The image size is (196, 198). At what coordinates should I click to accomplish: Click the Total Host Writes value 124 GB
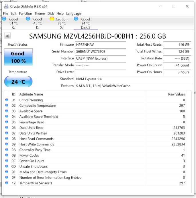(177, 51)
